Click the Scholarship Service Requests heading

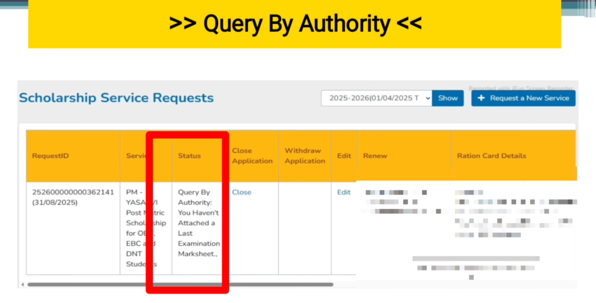click(x=116, y=98)
